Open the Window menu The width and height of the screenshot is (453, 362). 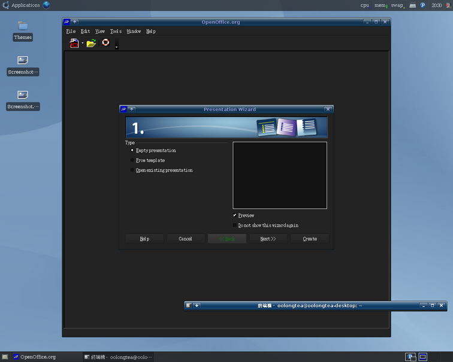[134, 31]
